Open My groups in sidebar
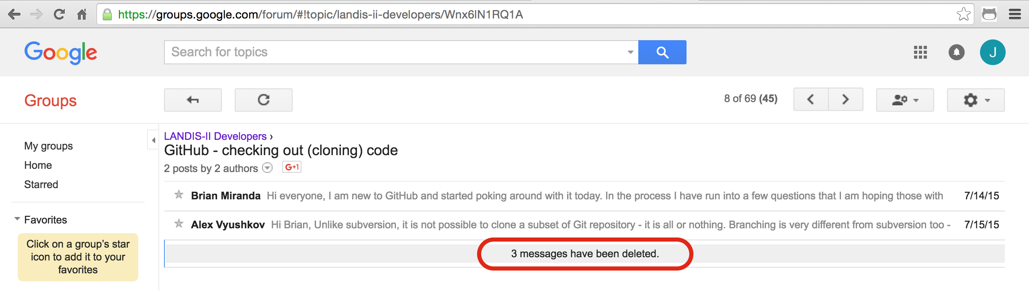This screenshot has height=291, width=1029. (48, 146)
